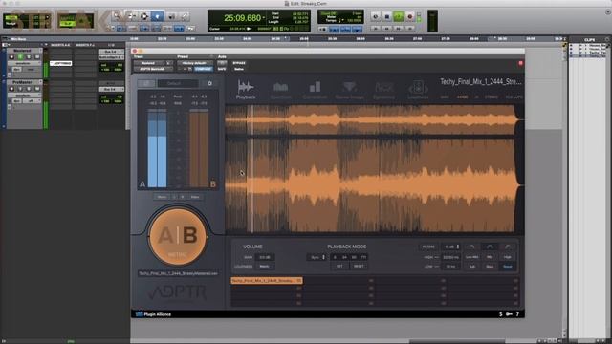This screenshot has height=344, width=612.
Task: Open the PreMaster track Bus 3-4 selector
Action: 111,89
